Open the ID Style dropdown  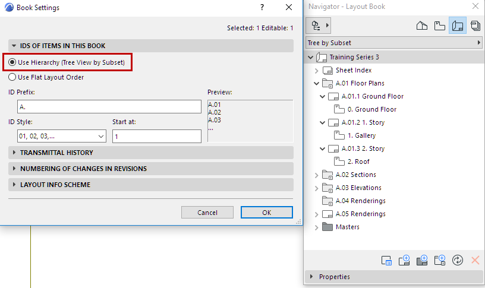62,137
